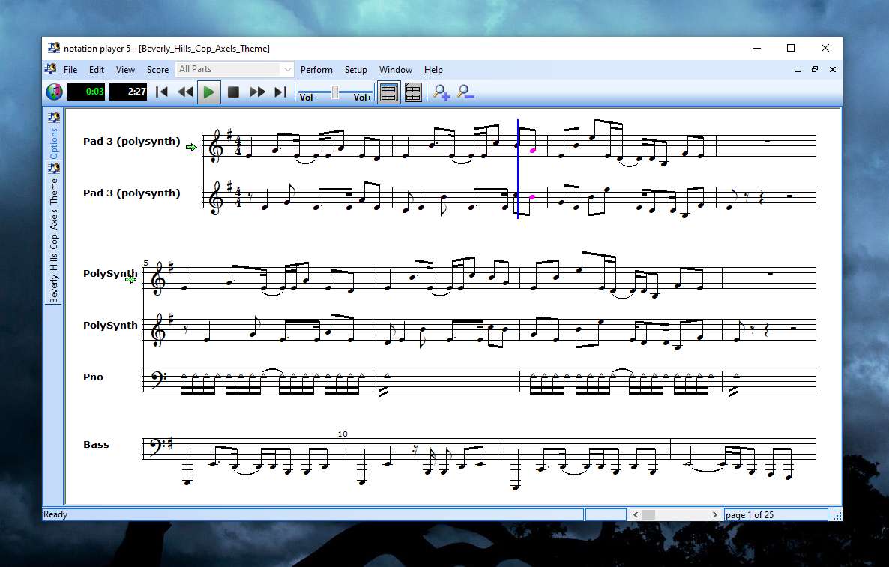Select the Beverly_Hills_Cop_Axels_Theme side tab
Viewport: 889px width, 567px height.
pos(54,241)
